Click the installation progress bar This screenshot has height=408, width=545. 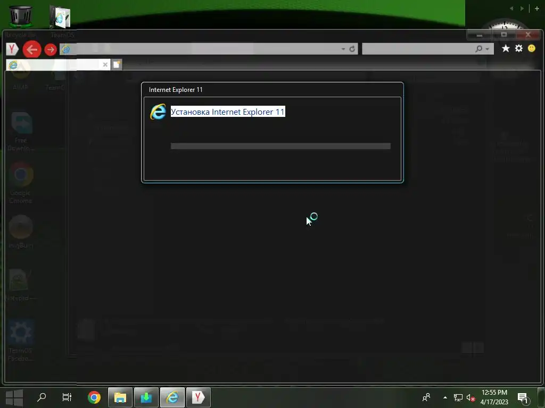pyautogui.click(x=280, y=146)
